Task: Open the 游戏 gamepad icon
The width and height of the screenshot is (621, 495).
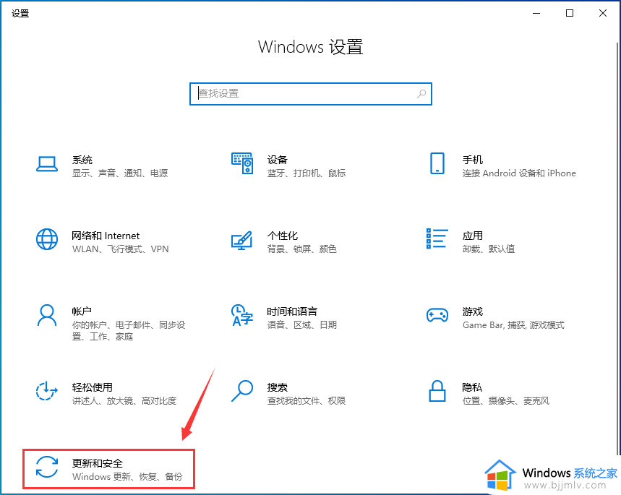Action: click(437, 315)
